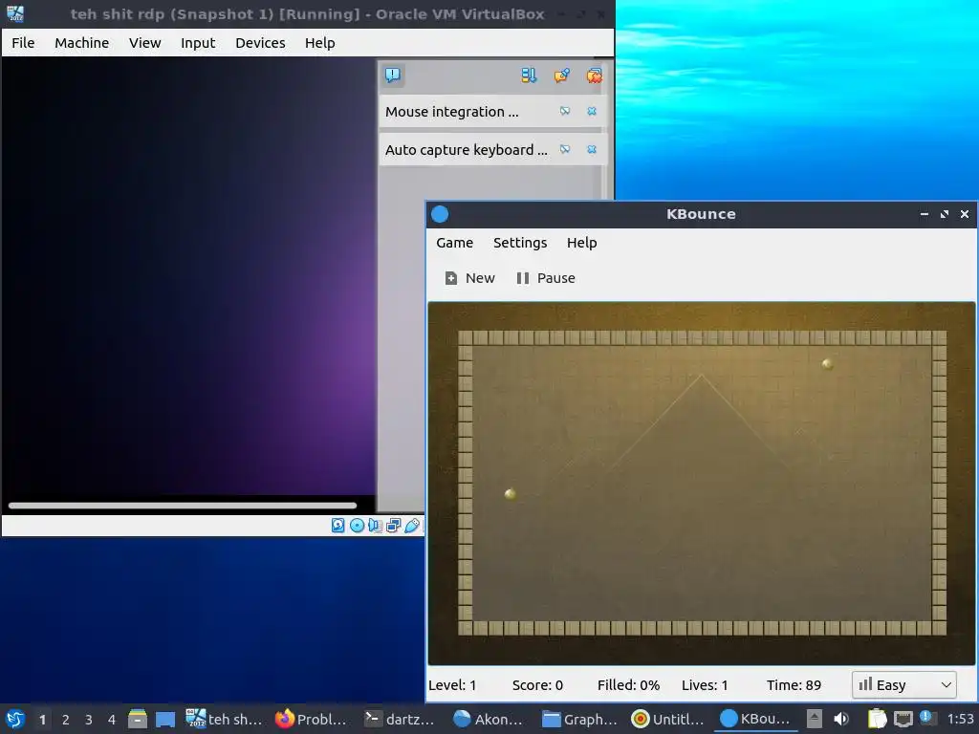Open help for Mouse integration notification
This screenshot has width=979, height=734.
565,111
